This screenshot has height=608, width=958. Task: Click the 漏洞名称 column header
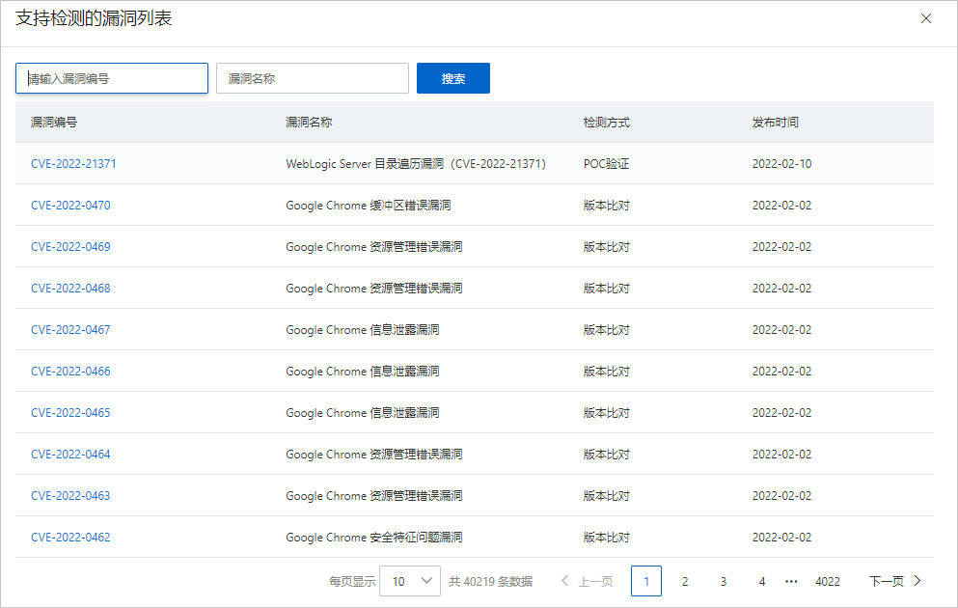309,123
